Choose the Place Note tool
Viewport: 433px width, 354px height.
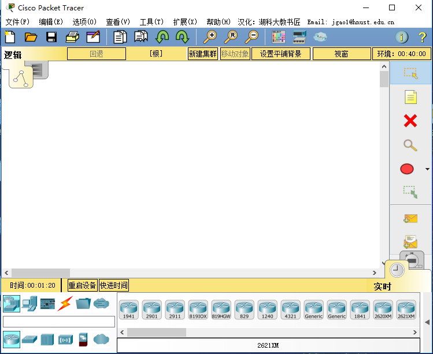click(410, 97)
